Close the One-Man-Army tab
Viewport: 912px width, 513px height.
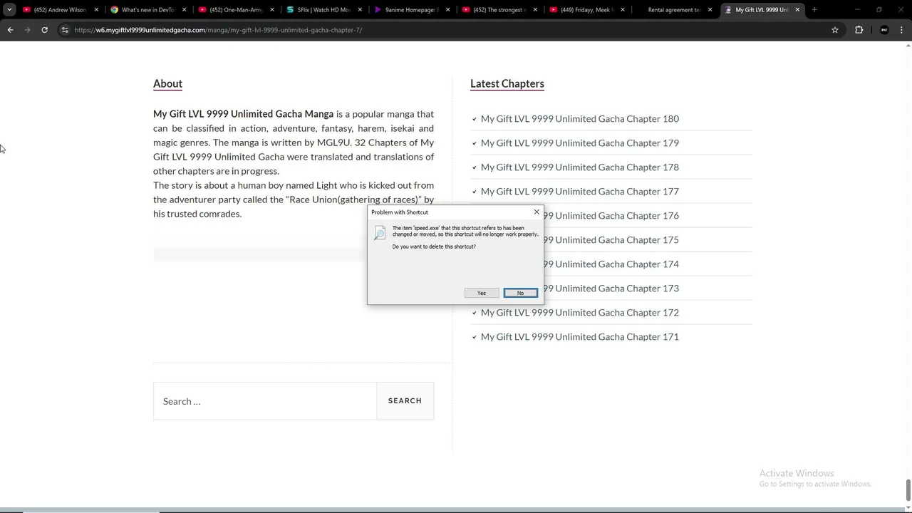[272, 10]
